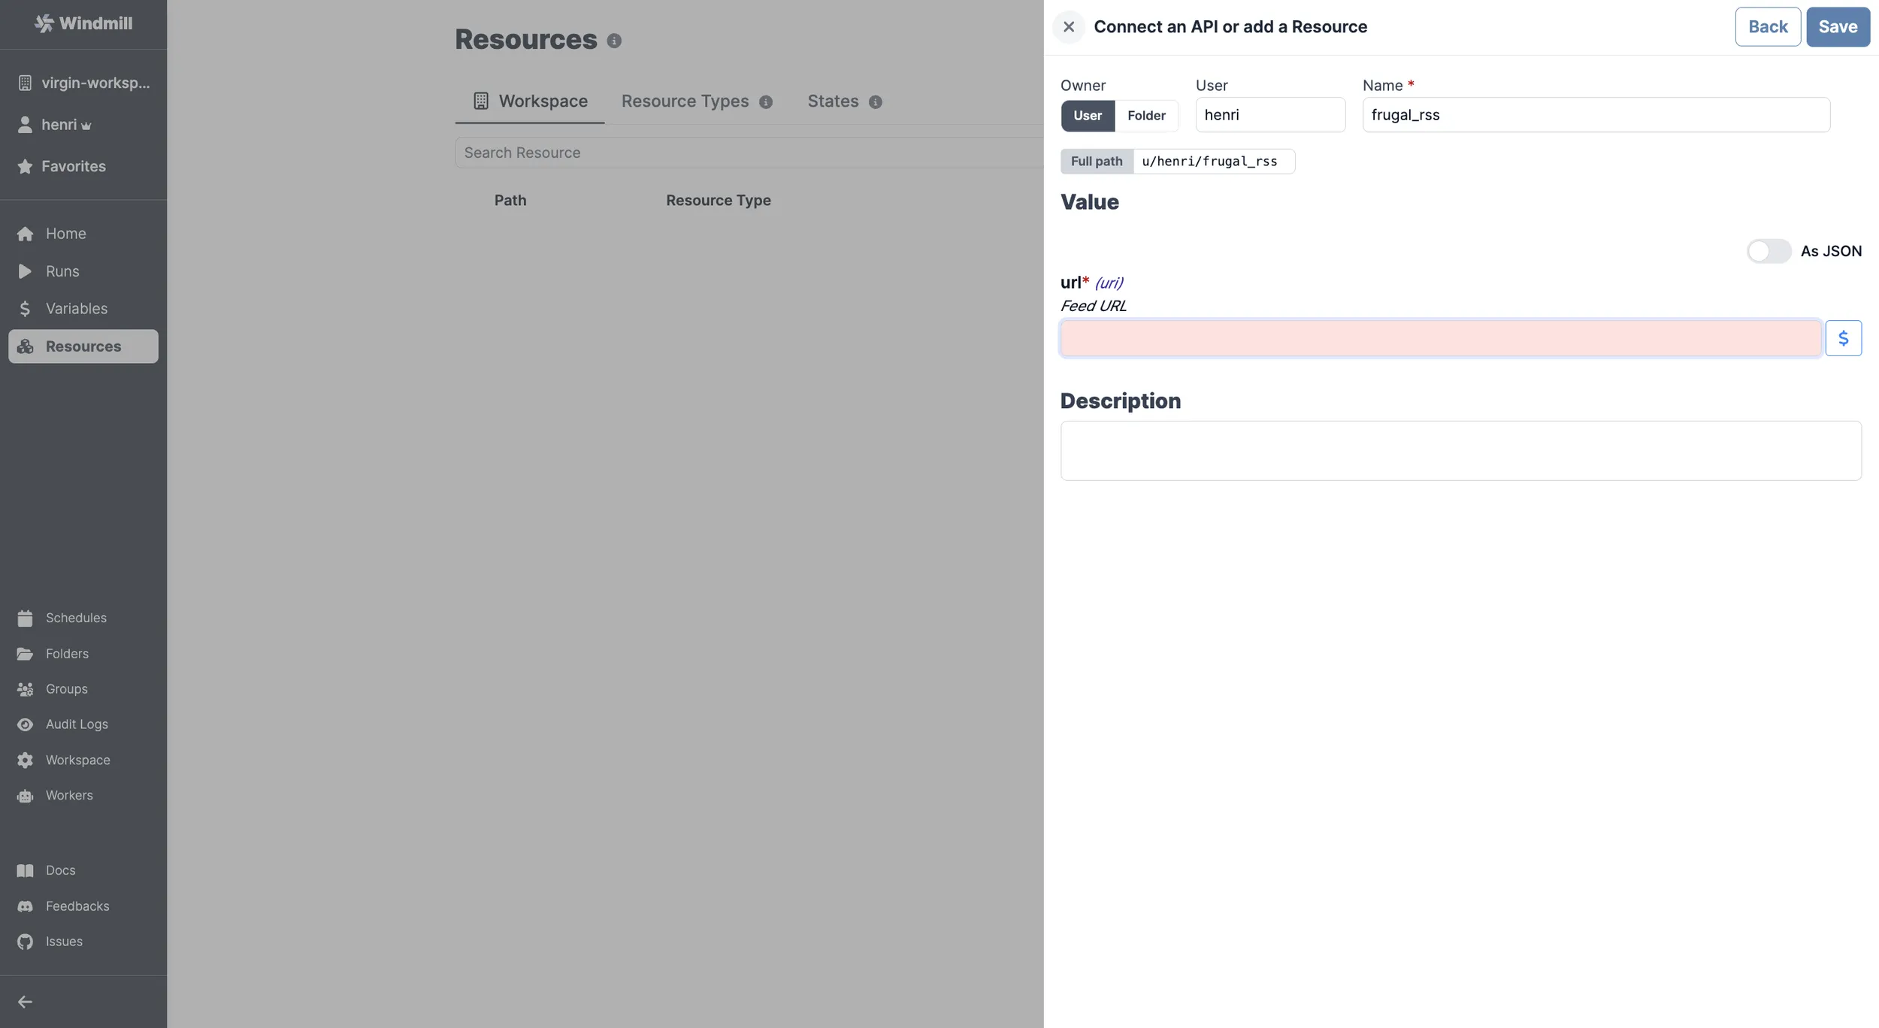Select the Variables section
This screenshot has width=1879, height=1028.
[76, 308]
